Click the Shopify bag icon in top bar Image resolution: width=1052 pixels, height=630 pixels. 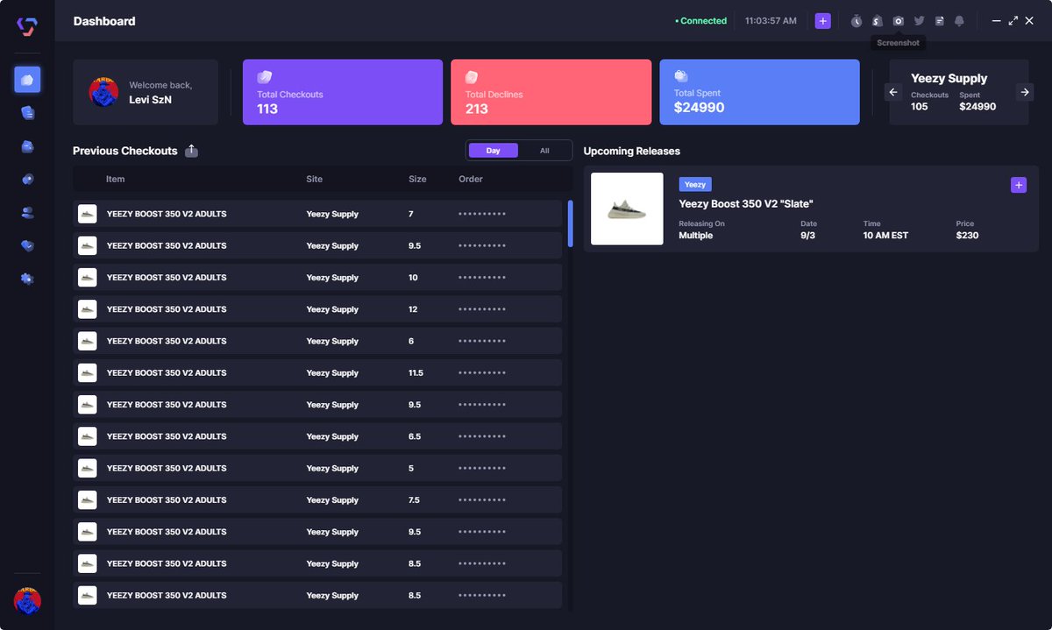point(877,21)
